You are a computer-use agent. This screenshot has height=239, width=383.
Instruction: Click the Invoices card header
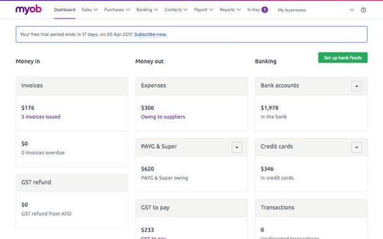pyautogui.click(x=72, y=86)
